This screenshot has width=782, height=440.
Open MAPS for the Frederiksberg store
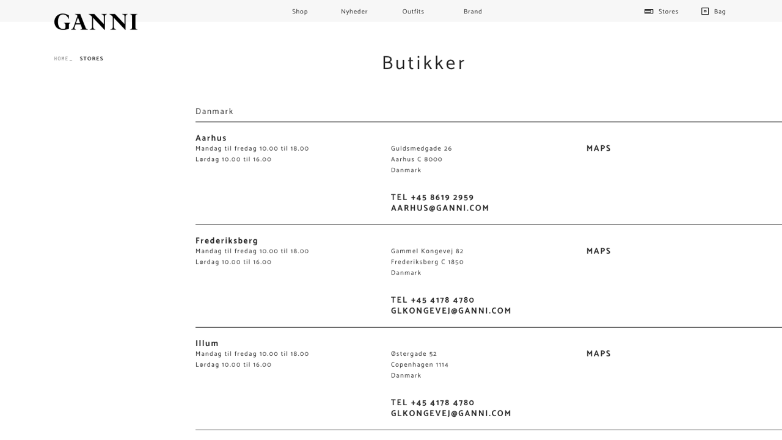click(599, 251)
